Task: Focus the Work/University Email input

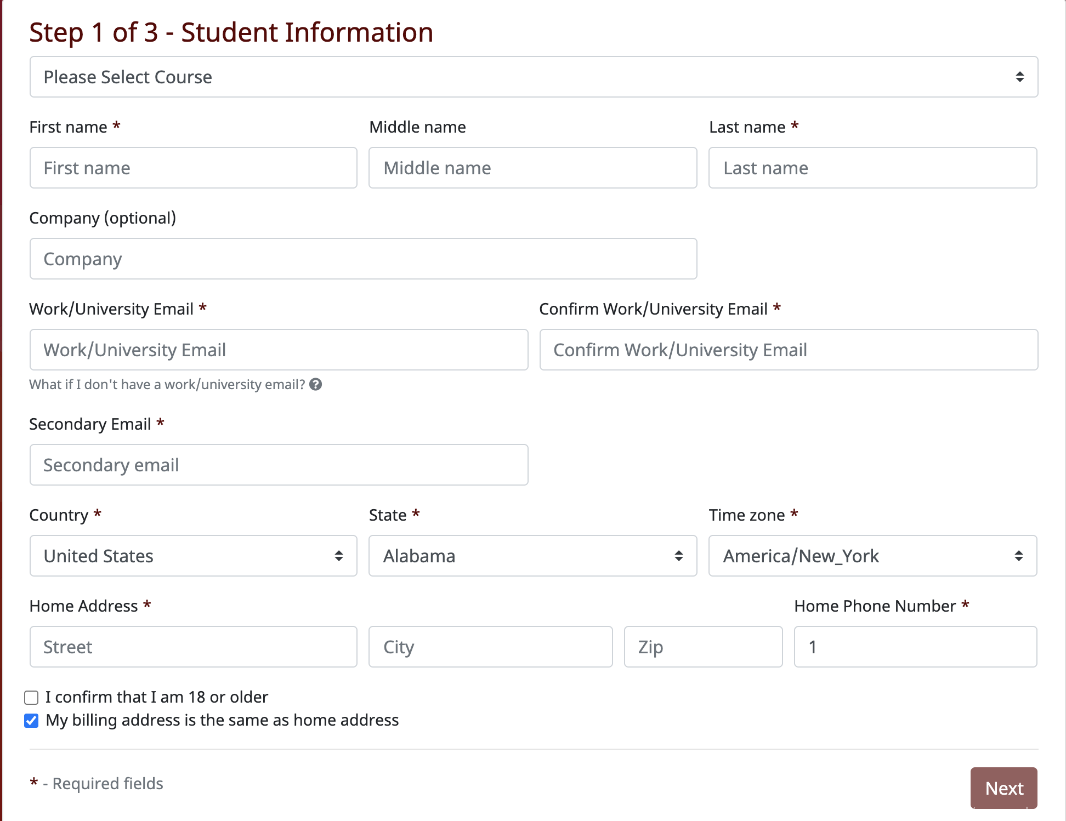Action: [x=279, y=350]
